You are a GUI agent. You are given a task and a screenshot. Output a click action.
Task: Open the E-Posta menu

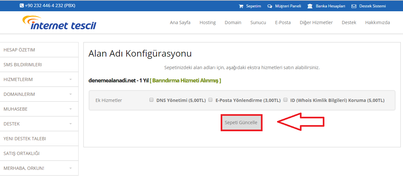coord(283,23)
